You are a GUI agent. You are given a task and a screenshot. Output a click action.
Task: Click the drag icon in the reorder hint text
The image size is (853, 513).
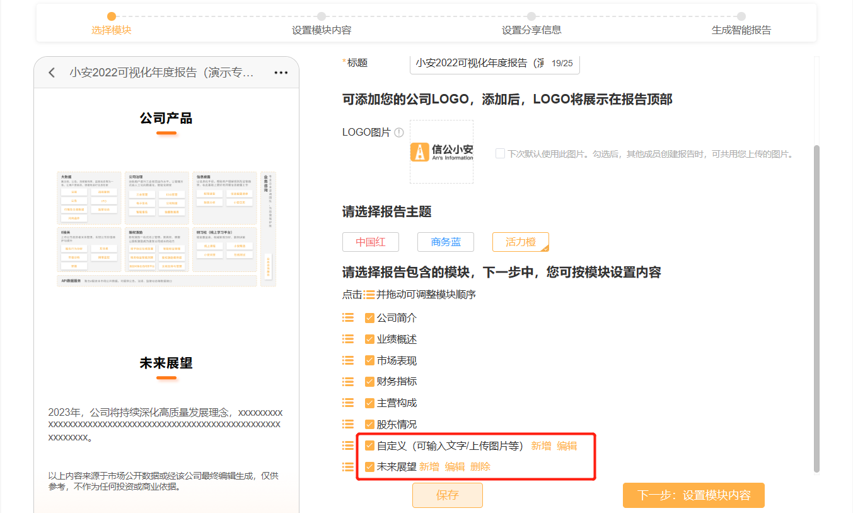click(x=369, y=295)
